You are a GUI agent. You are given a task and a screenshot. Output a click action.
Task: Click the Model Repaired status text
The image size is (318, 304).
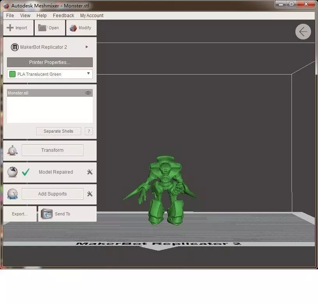56,172
